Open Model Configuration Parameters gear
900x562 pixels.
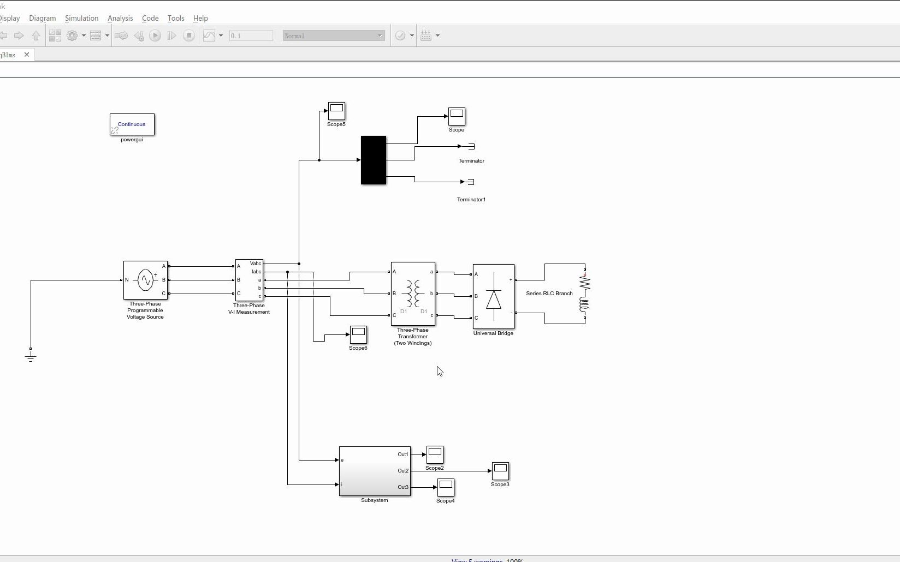(72, 35)
